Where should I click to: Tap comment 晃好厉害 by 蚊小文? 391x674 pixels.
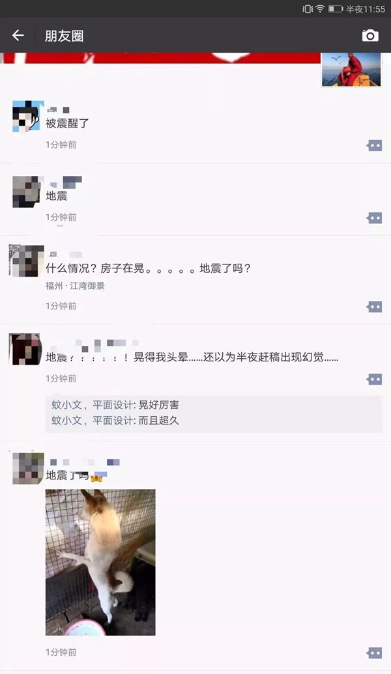115,405
